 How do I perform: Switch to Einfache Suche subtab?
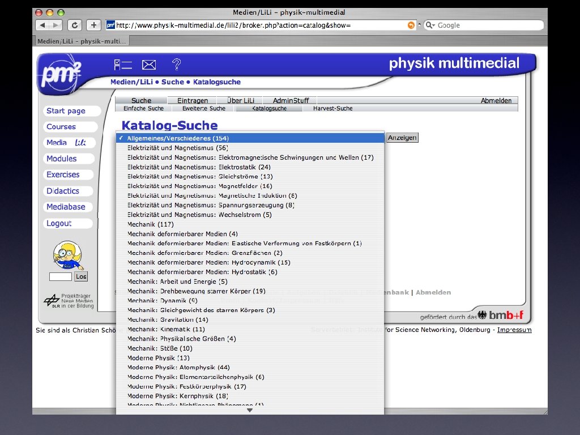(143, 108)
